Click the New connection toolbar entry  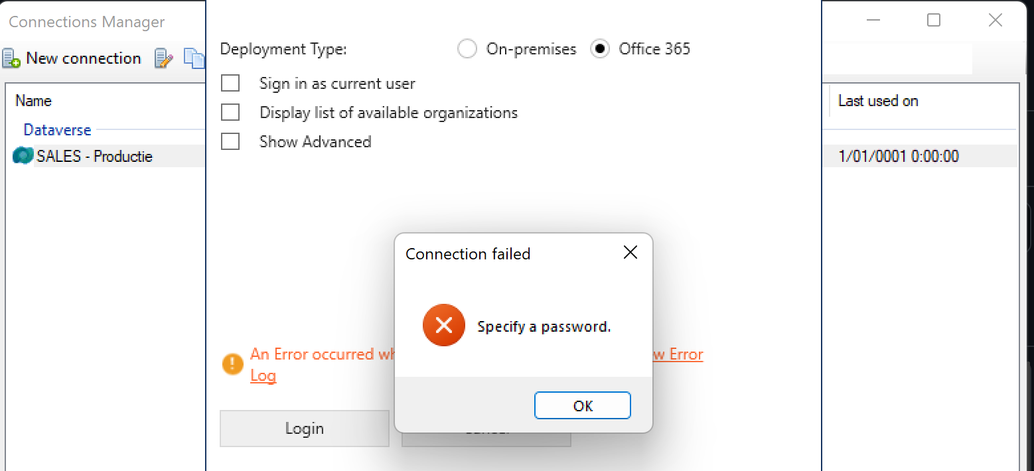coord(84,58)
